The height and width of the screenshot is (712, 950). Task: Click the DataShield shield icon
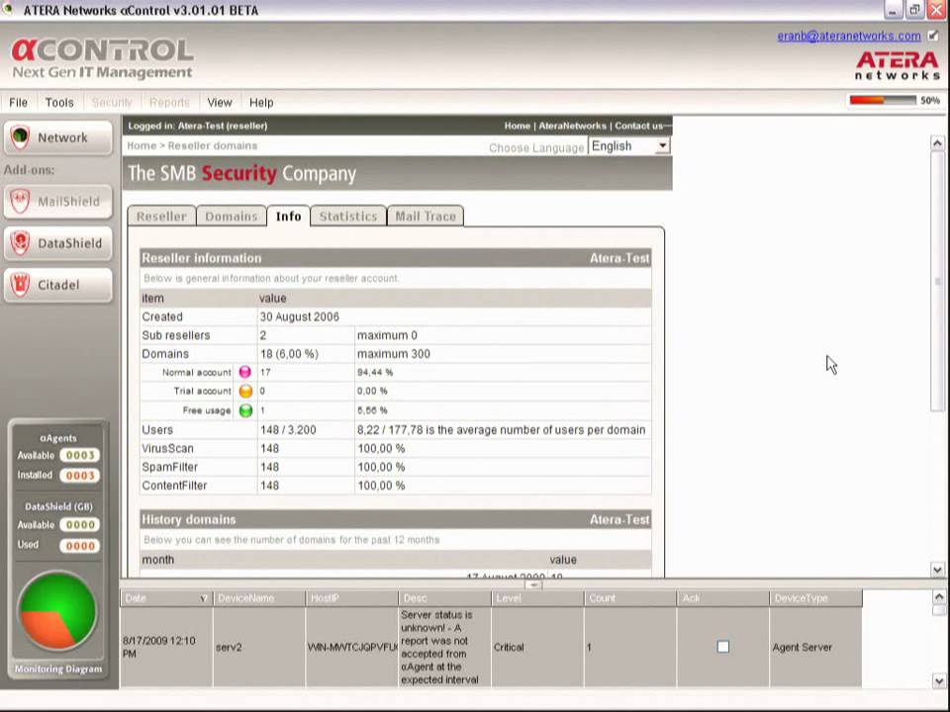(x=20, y=243)
